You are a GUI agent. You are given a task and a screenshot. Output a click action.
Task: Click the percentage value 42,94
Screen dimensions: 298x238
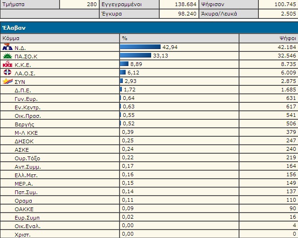pyautogui.click(x=170, y=47)
